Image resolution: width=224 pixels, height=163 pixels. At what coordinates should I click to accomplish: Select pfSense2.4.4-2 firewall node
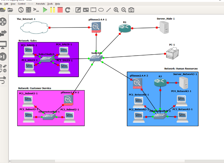click(69, 100)
